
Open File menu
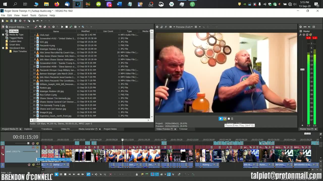[x=3, y=15]
